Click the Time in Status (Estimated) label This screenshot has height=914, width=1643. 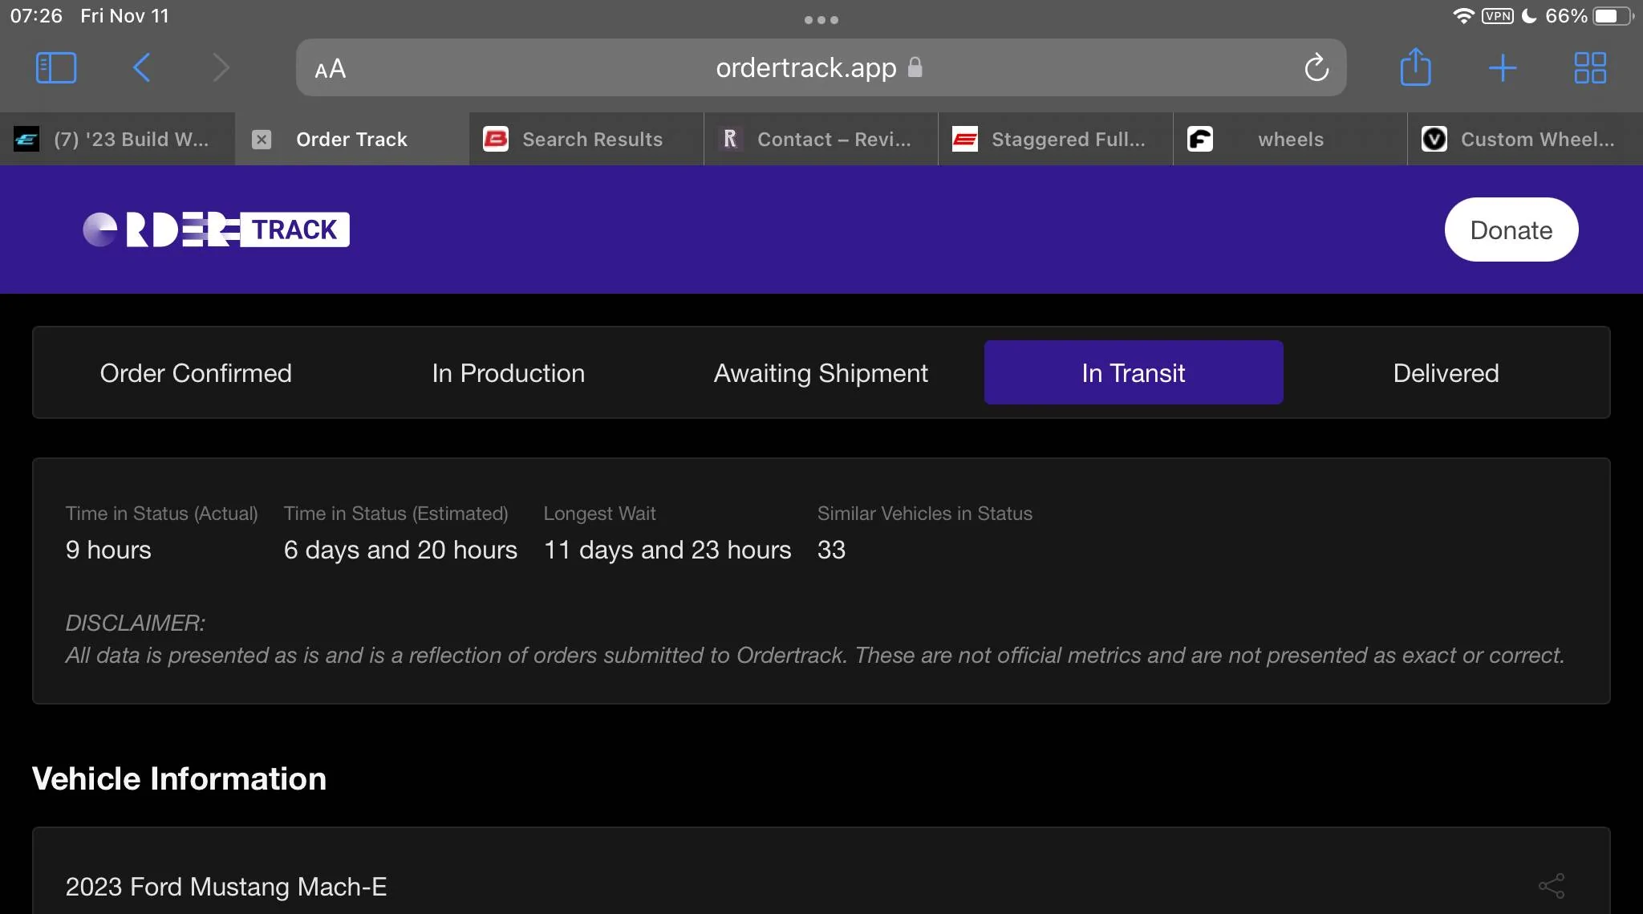(396, 514)
